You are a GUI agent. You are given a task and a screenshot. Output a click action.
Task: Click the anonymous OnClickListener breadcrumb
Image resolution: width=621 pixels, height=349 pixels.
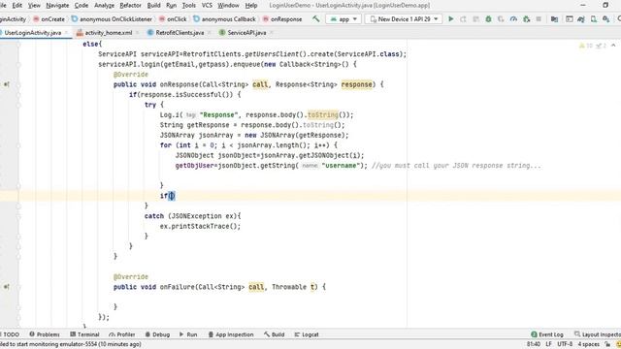click(112, 19)
